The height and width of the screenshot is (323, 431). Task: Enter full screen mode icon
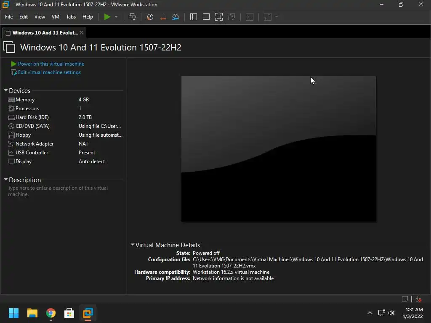coord(219,17)
